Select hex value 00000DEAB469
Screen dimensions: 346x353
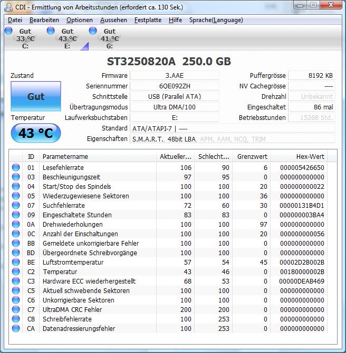click(x=302, y=281)
